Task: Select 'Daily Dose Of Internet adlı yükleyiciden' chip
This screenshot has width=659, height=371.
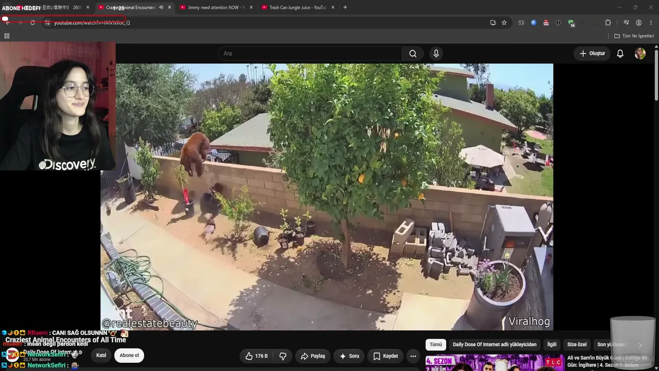Action: tap(494, 345)
